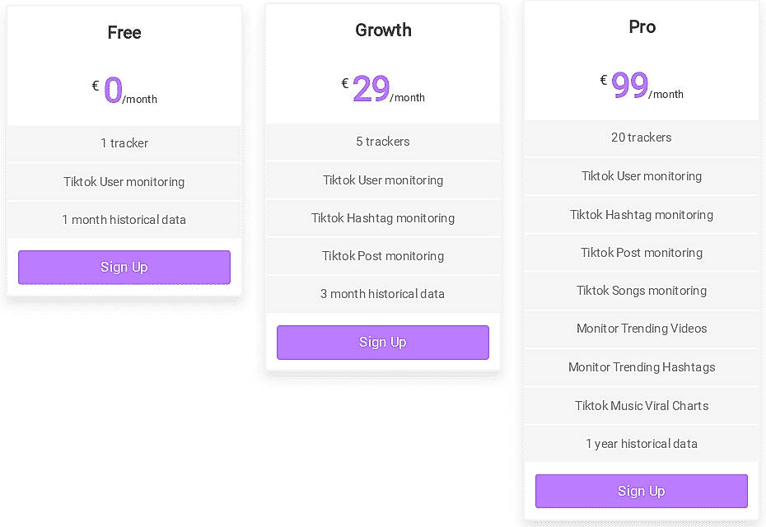Click the Sign Up button under the Pro plan

[x=641, y=491]
